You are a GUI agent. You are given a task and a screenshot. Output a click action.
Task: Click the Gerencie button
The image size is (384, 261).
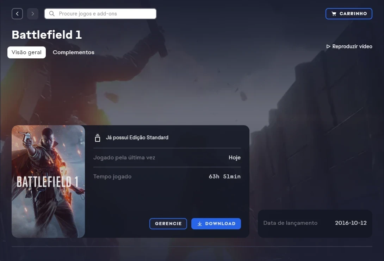[168, 224]
